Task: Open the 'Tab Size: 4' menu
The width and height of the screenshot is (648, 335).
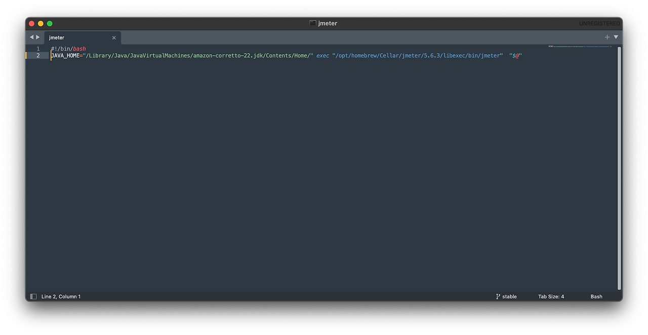Action: pyautogui.click(x=551, y=296)
